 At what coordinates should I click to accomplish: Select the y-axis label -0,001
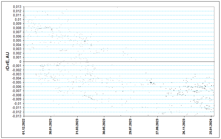17,66
